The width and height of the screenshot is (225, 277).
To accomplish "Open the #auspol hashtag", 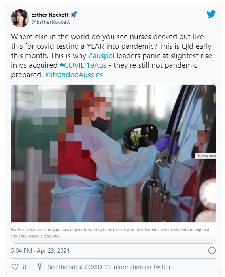I will coord(101,55).
